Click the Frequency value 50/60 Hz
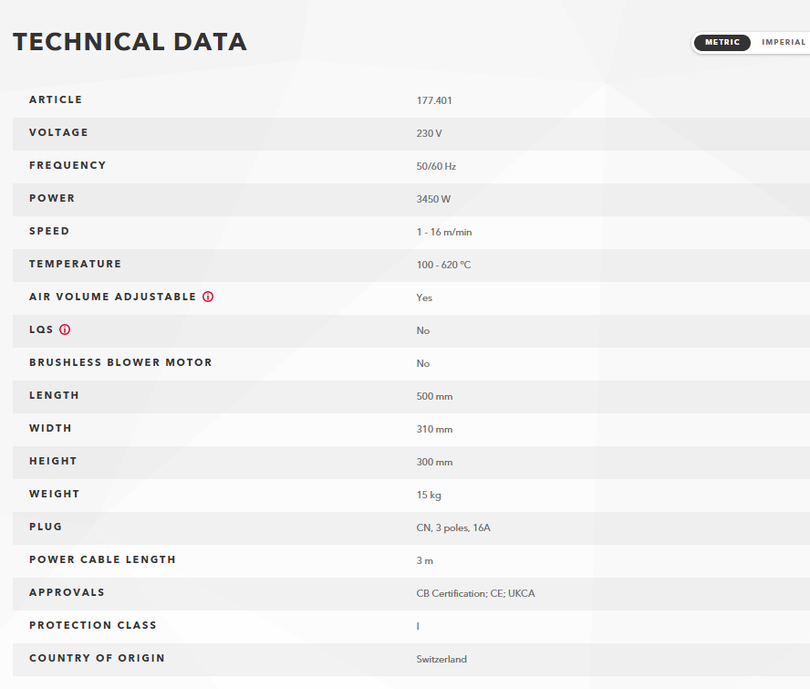The width and height of the screenshot is (810, 689). click(x=436, y=166)
